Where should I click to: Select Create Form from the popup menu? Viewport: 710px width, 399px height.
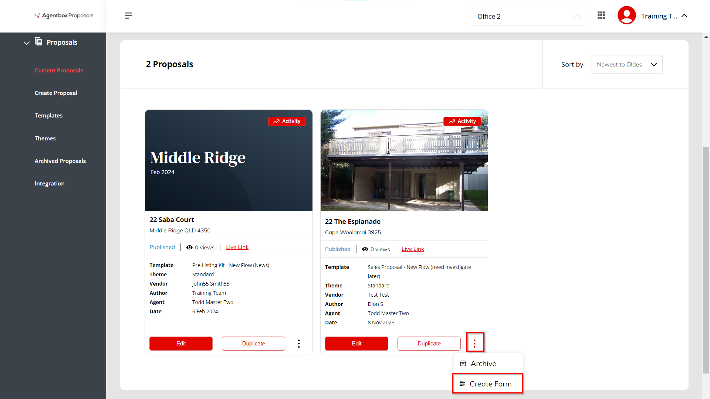487,383
